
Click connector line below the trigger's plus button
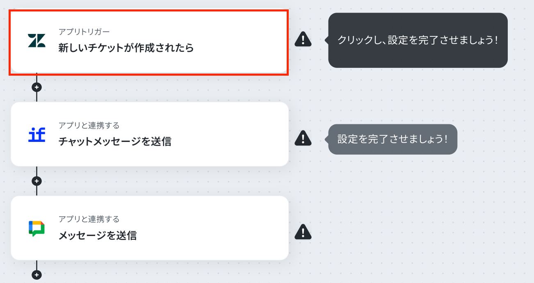[x=37, y=97]
